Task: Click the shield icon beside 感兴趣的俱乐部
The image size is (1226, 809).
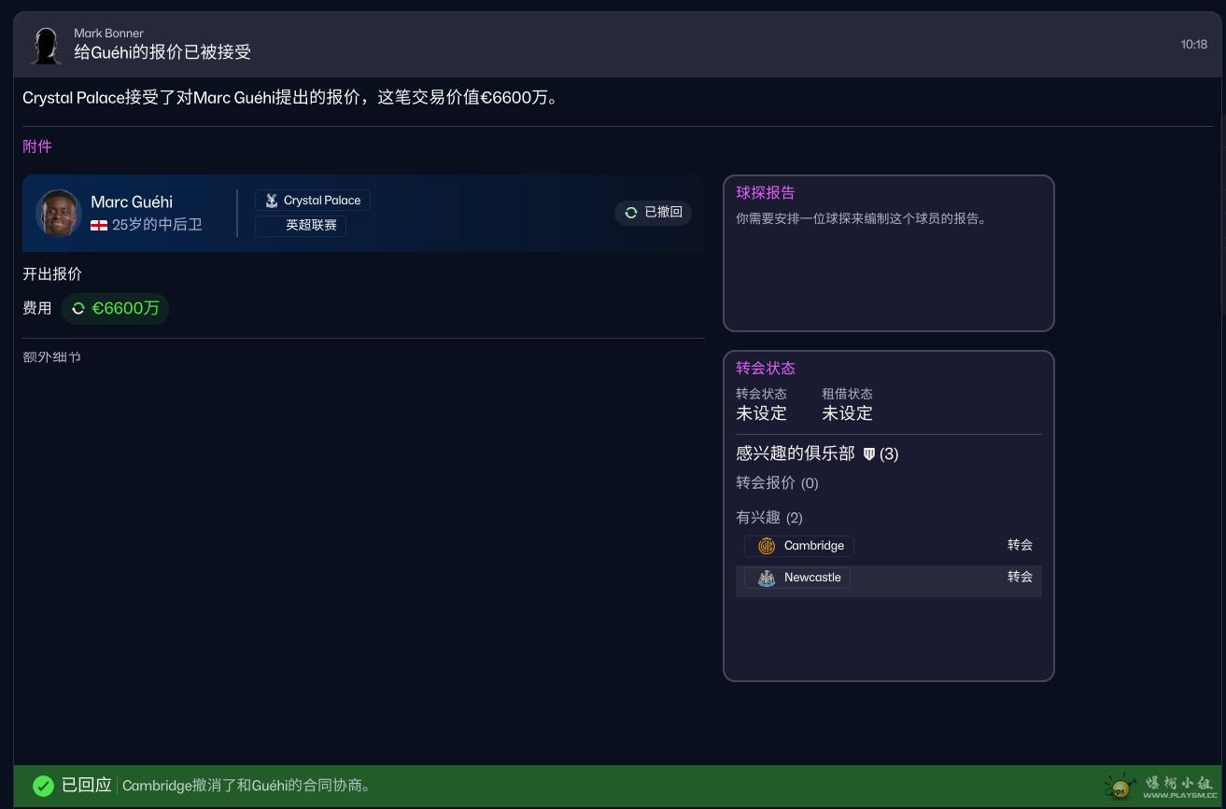Action: pyautogui.click(x=868, y=454)
